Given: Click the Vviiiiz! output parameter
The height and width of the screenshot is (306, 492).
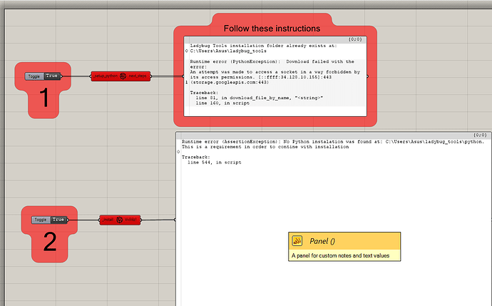Looking at the screenshot, I should point(130,220).
